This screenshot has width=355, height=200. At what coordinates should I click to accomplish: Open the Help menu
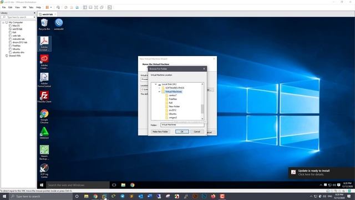38,7
